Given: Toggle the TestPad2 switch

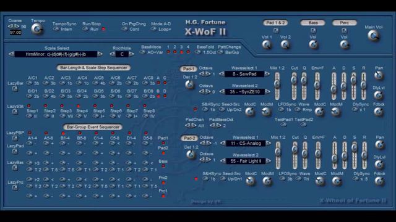Looking at the screenshot, I should pos(303,125).
